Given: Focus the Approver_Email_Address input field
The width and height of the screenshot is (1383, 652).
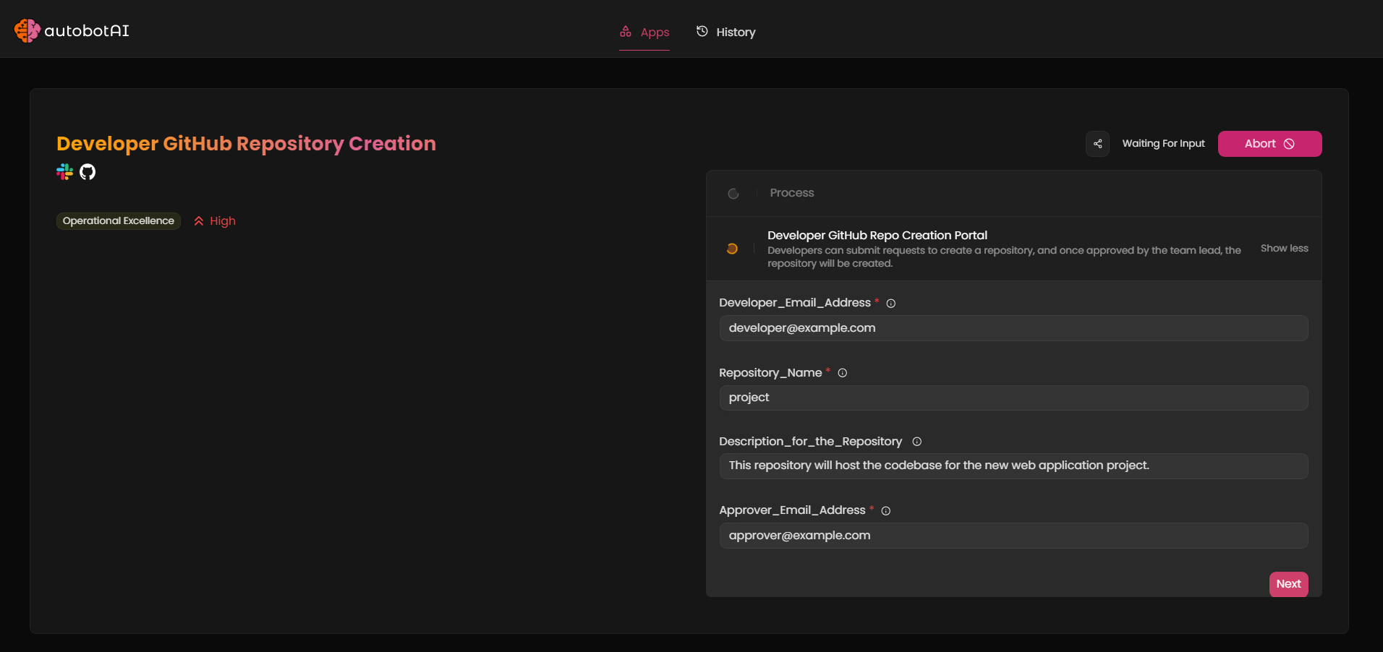Looking at the screenshot, I should point(1013,536).
